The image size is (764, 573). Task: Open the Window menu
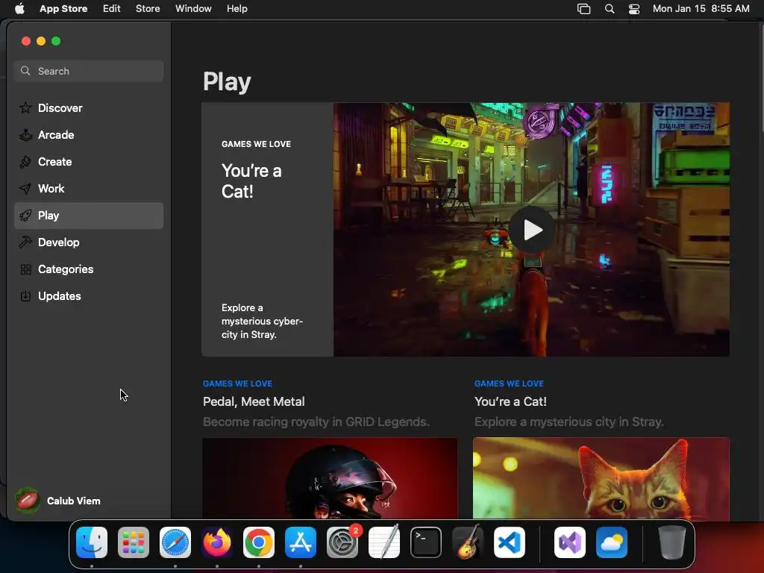[x=193, y=9]
